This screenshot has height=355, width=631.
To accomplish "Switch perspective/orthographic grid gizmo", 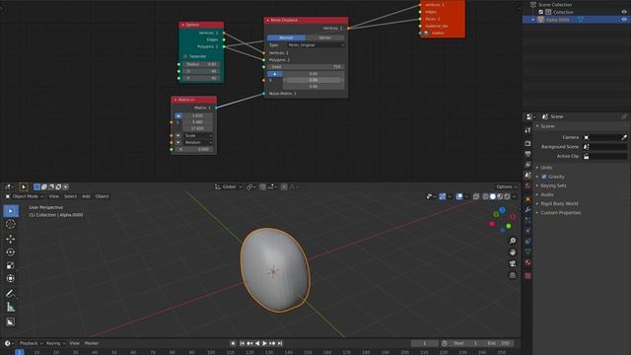I will (x=513, y=275).
